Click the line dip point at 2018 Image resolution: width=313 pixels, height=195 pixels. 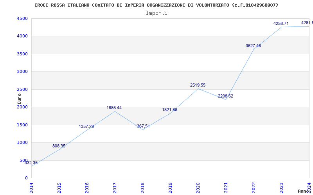coord(142,129)
